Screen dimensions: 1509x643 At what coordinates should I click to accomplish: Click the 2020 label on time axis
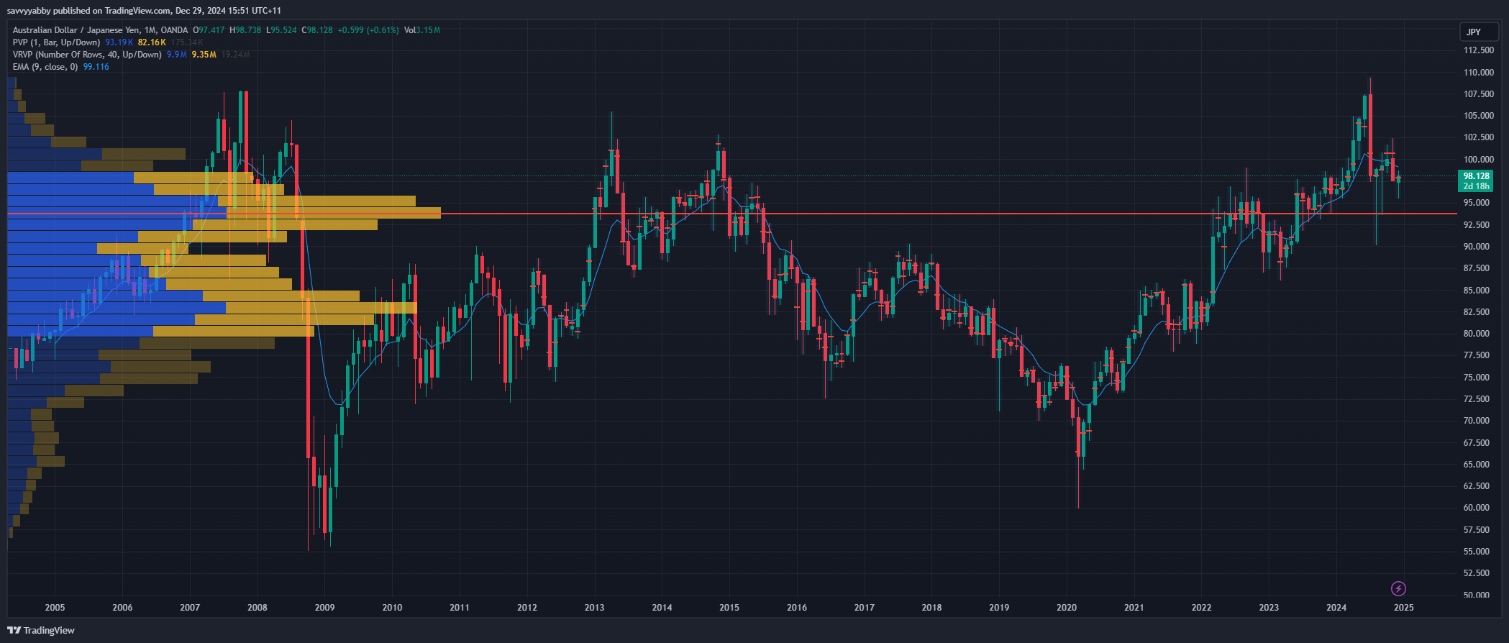coord(1066,608)
